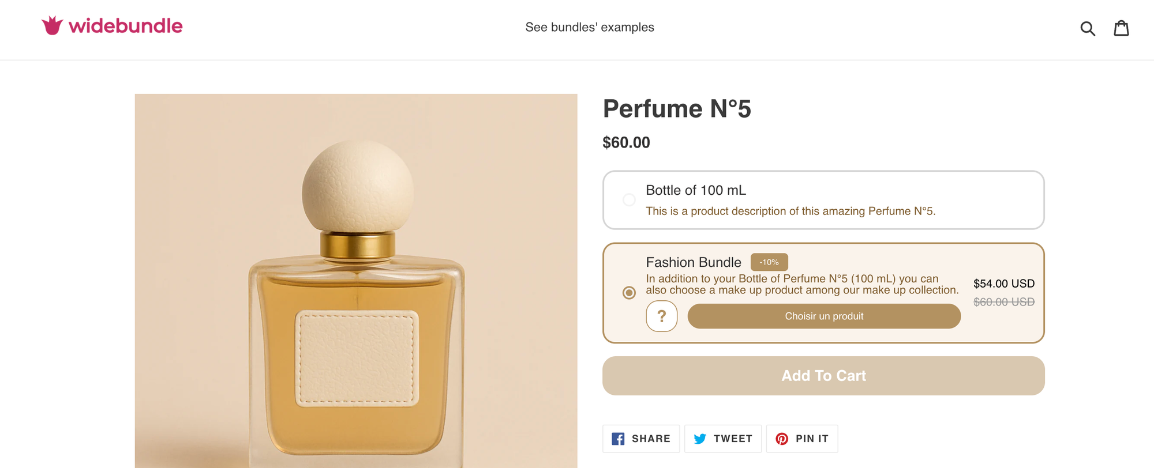This screenshot has height=468, width=1154.
Task: Click the -10% discount badge
Action: tap(769, 262)
